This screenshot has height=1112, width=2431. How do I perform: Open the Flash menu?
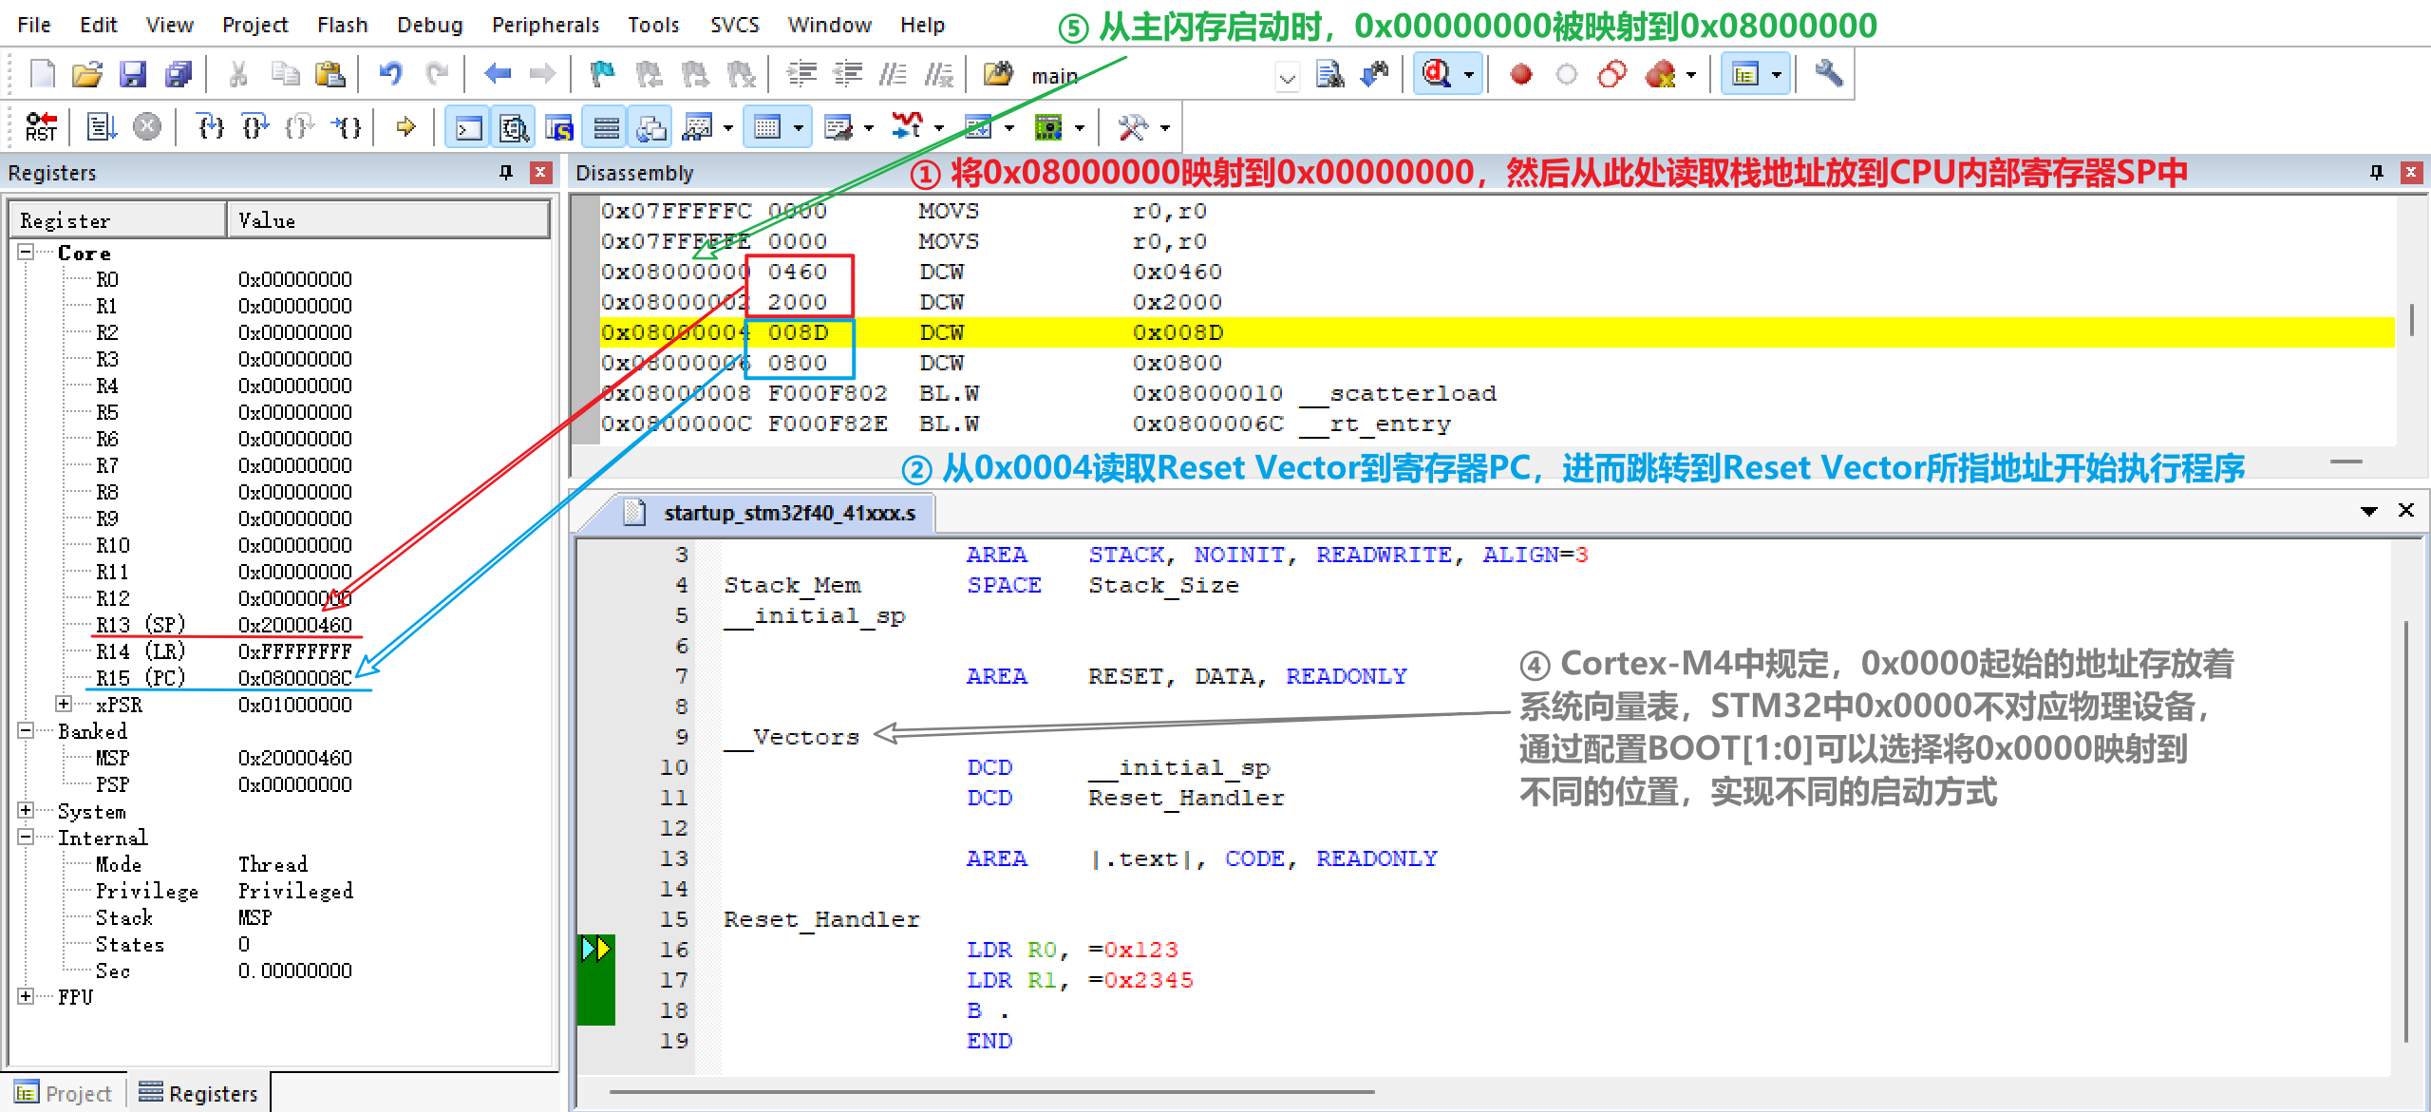[x=342, y=25]
